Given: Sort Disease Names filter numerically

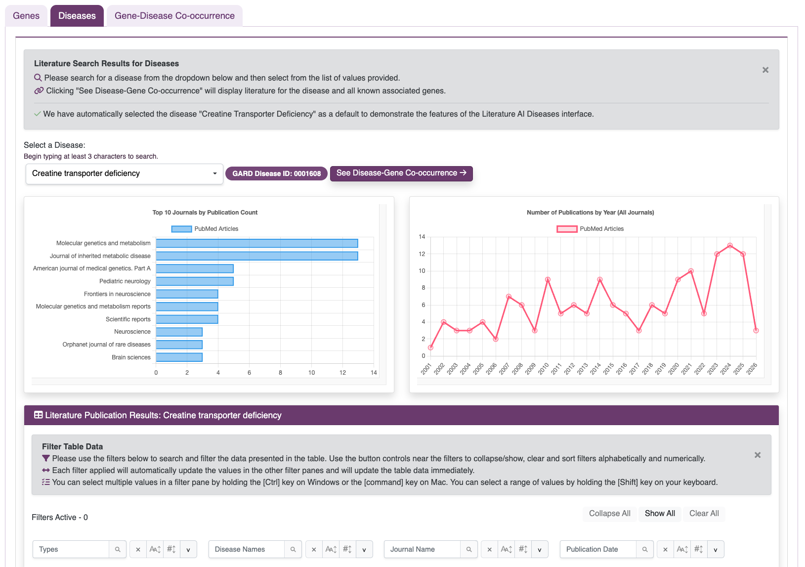Looking at the screenshot, I should [x=347, y=549].
